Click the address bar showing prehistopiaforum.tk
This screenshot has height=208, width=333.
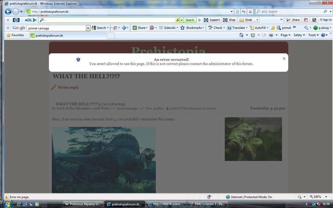click(127, 11)
